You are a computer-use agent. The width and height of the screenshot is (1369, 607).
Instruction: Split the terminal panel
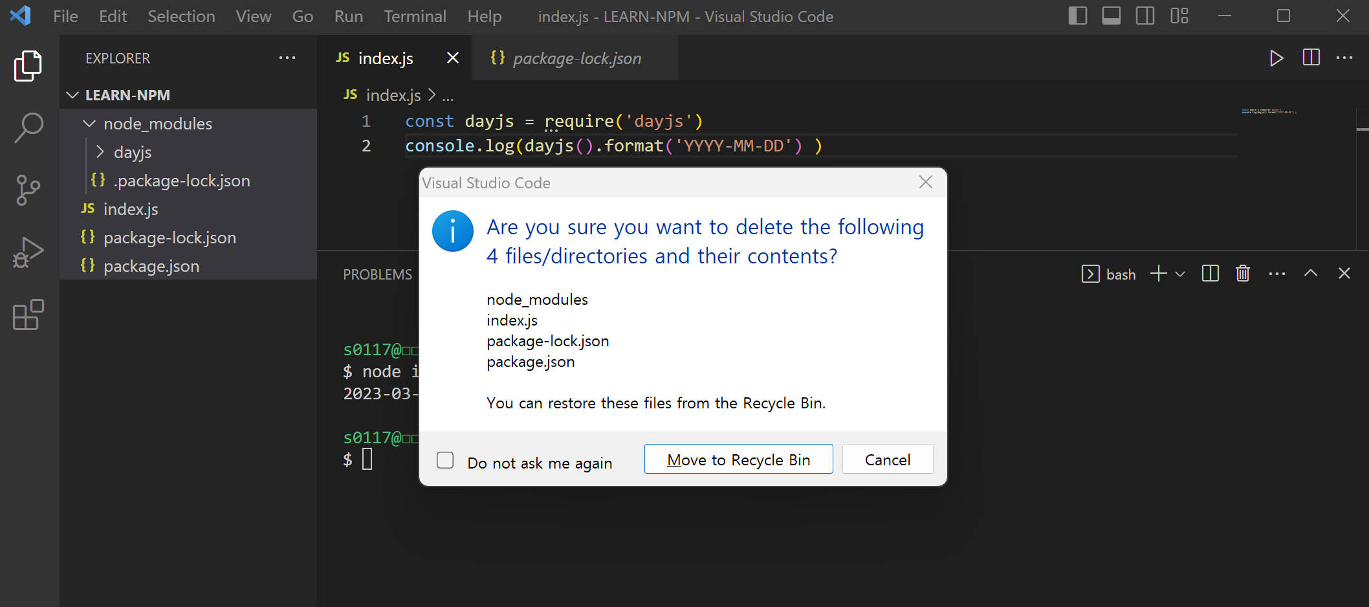click(1210, 274)
